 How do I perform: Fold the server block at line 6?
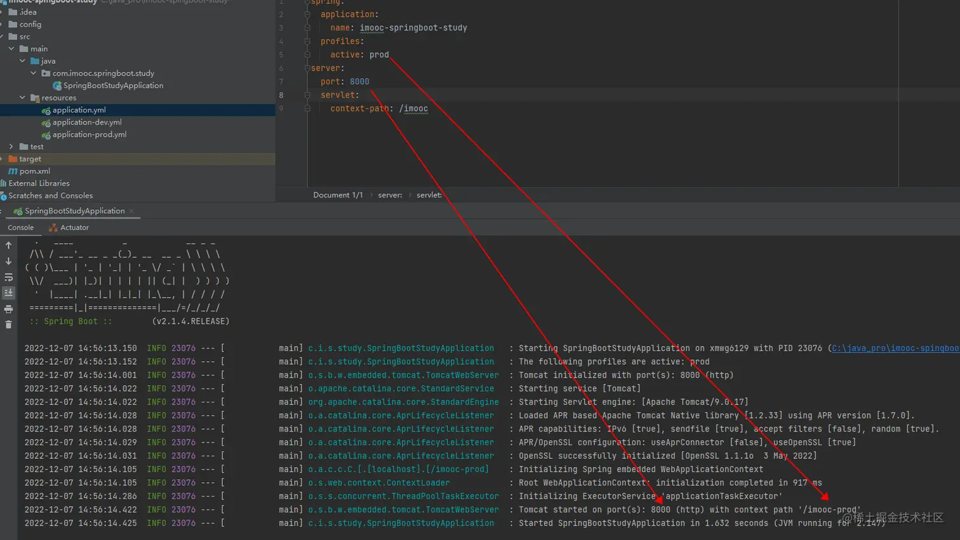pos(307,68)
